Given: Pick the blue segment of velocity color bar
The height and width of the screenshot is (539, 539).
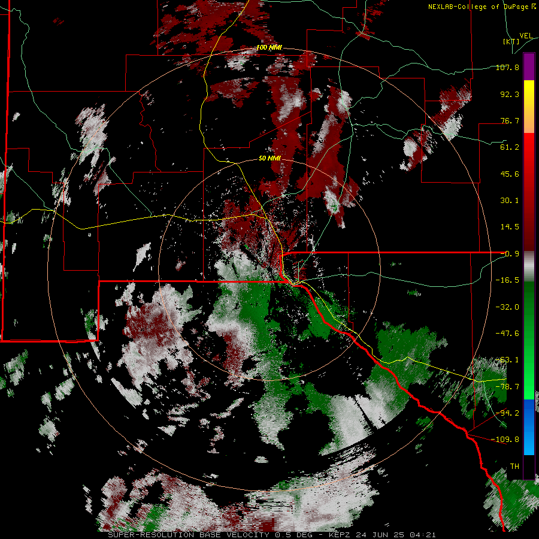Looking at the screenshot, I should pos(529,427).
